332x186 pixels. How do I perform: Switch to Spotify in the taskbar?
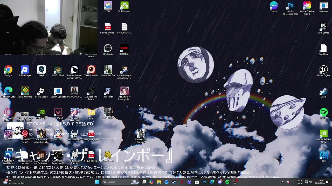227,182
